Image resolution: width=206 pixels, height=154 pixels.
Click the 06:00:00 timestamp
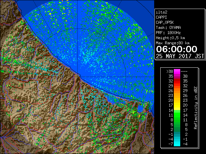(x=177, y=49)
